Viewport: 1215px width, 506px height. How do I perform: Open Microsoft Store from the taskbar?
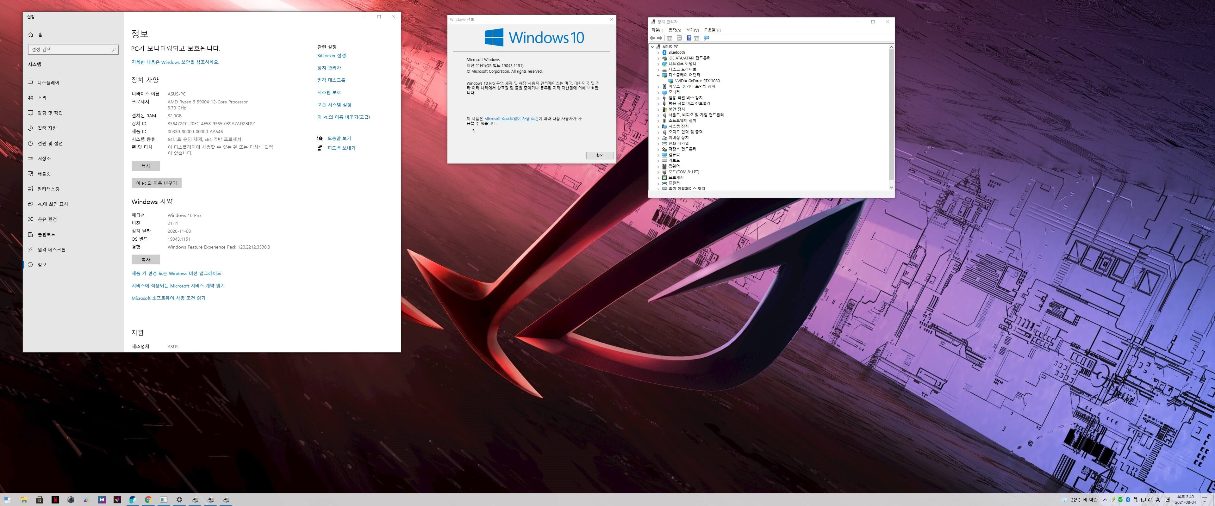[40, 500]
